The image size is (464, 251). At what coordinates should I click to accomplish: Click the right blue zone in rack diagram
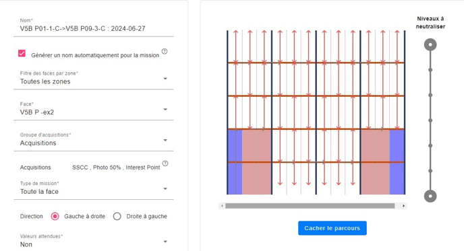[x=397, y=162]
